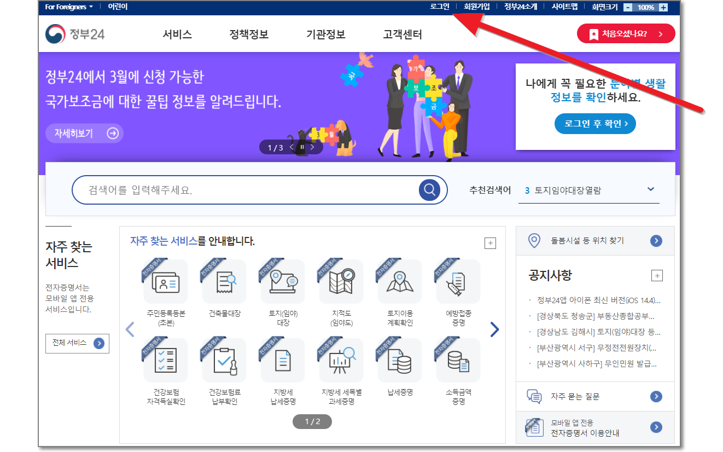723x452 pixels.
Task: Click the 자주 묻는 질문 chat icon
Action: coord(534,396)
